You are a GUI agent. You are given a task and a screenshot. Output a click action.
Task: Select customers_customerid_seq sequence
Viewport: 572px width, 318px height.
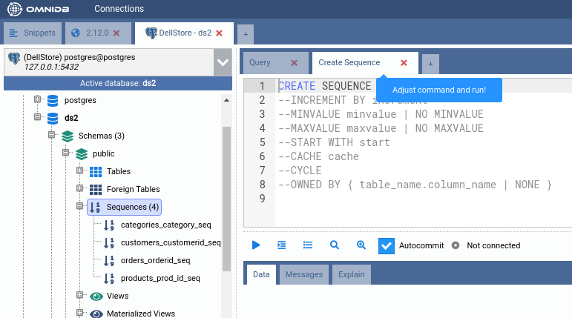tap(171, 243)
